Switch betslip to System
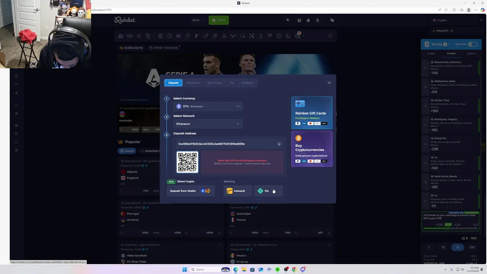The height and width of the screenshot is (274, 487). 471,54
